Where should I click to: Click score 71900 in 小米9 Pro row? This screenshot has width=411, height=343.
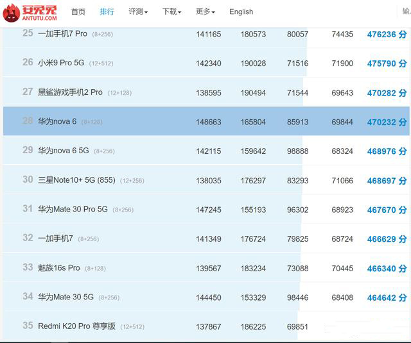point(342,63)
